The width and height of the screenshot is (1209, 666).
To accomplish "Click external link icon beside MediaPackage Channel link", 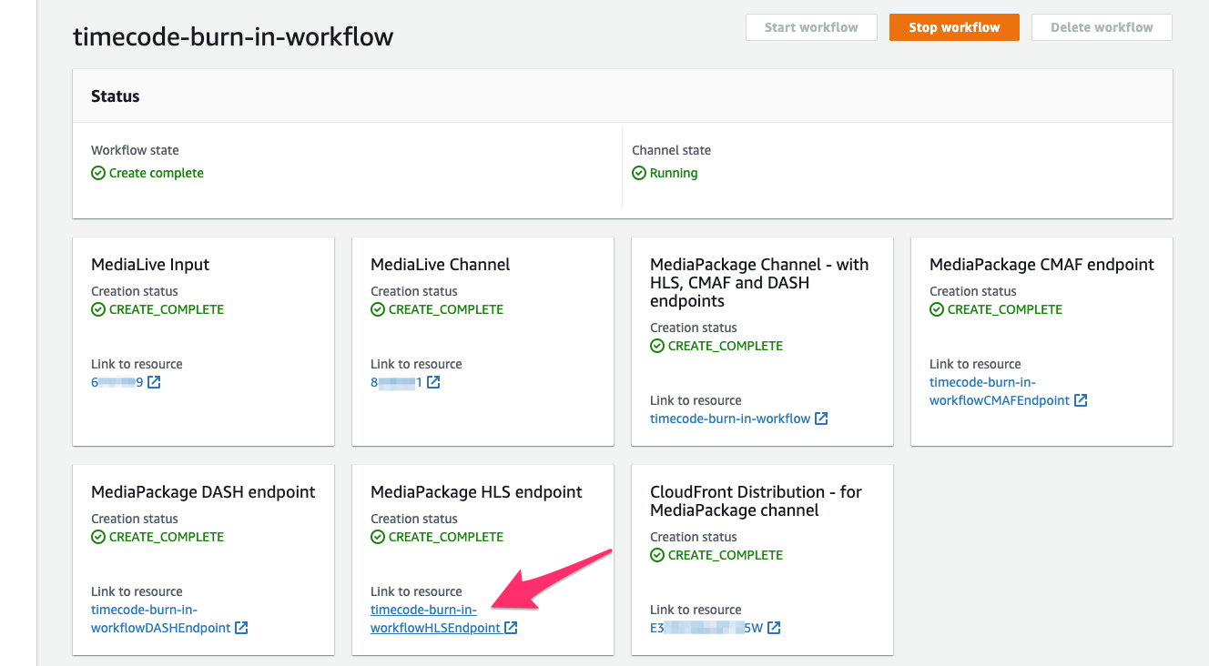I will [x=821, y=419].
